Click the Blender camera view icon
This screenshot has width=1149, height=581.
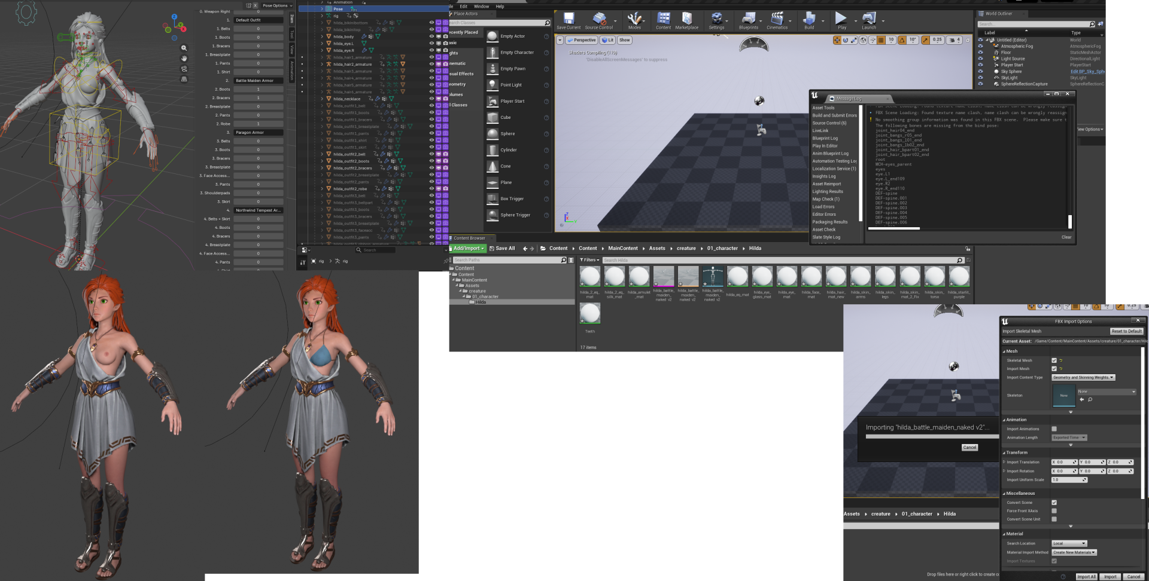[x=184, y=68]
